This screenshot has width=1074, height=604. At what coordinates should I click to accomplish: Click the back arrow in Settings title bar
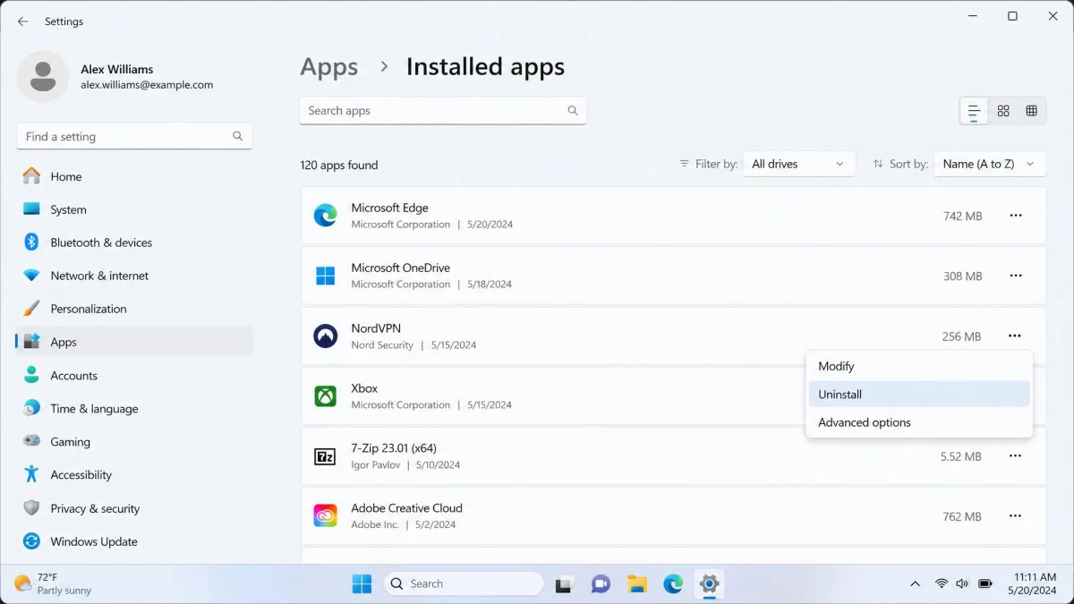pyautogui.click(x=22, y=21)
